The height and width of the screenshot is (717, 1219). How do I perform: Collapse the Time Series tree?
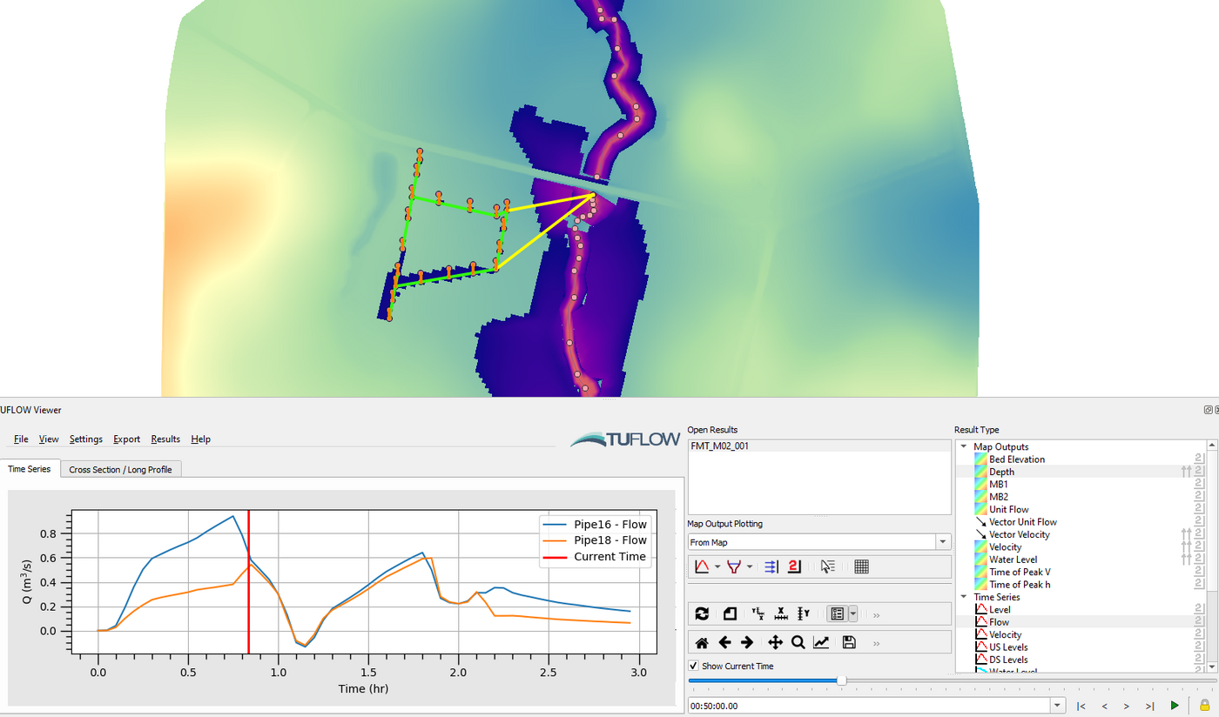[963, 597]
